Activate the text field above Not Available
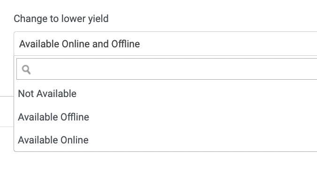This screenshot has width=317, height=180. point(167,69)
